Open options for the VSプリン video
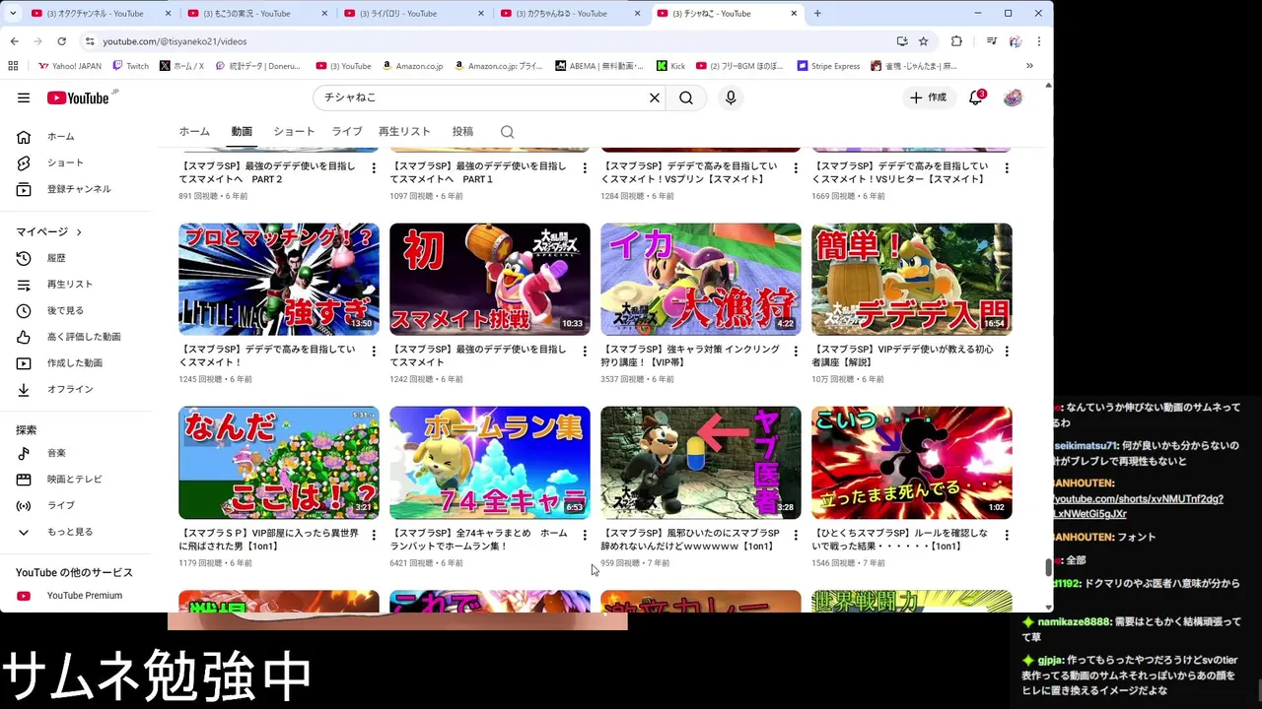1262x709 pixels. pos(796,168)
